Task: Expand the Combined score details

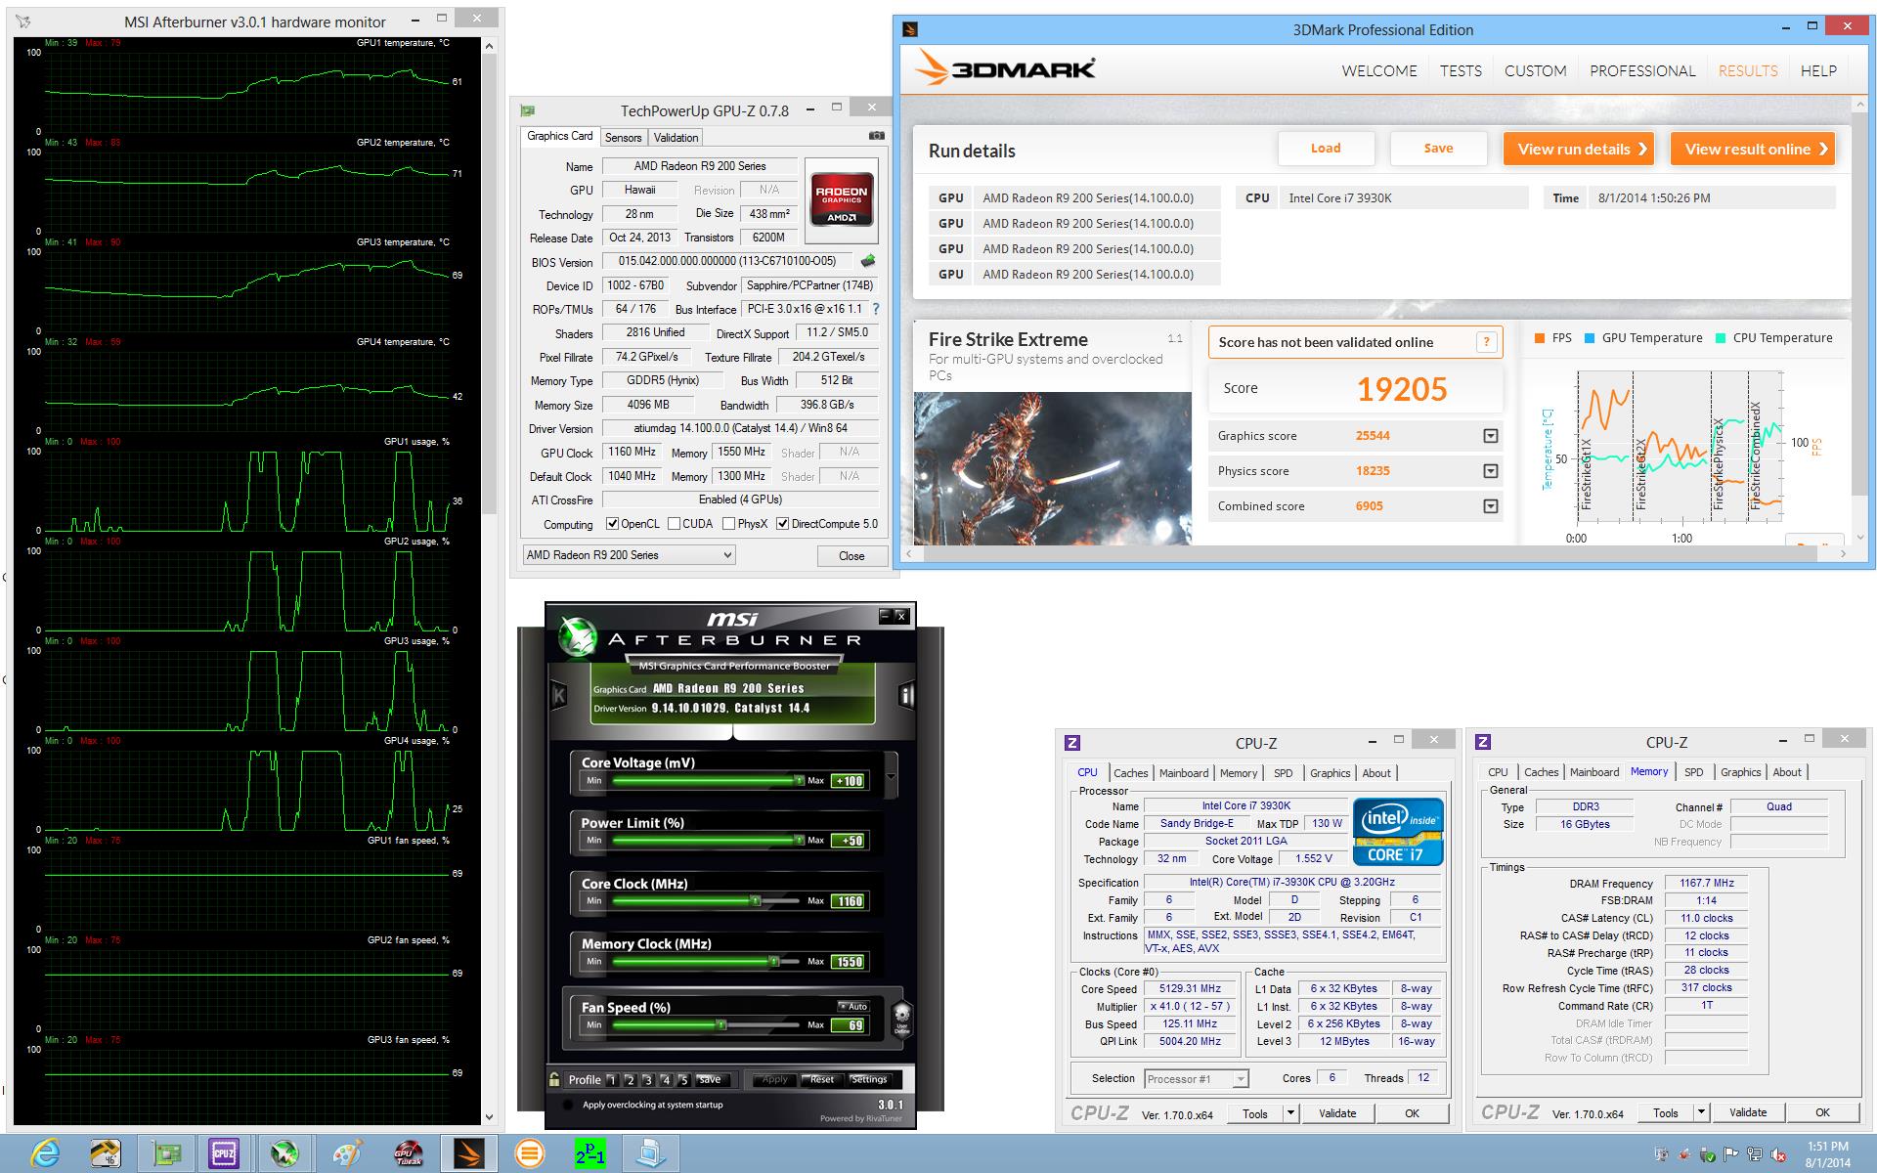Action: pyautogui.click(x=1490, y=506)
